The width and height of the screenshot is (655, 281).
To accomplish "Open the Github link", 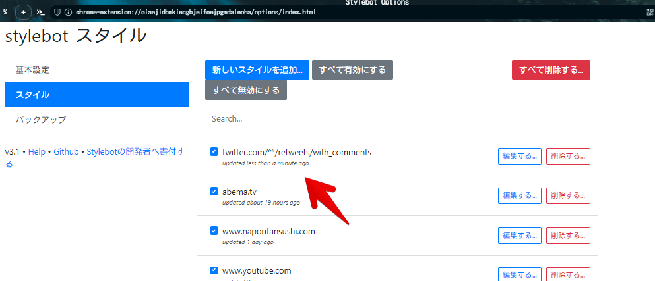I will [x=66, y=152].
